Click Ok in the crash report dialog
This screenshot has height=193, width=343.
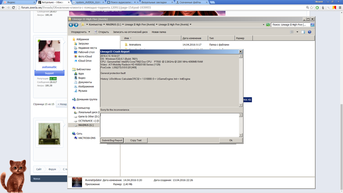(230, 140)
